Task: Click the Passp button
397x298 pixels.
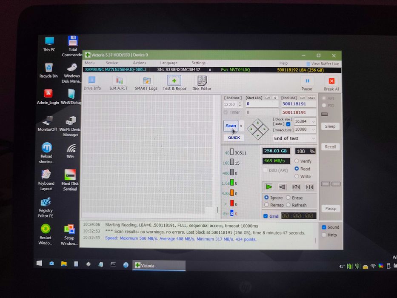Action: coord(331,209)
